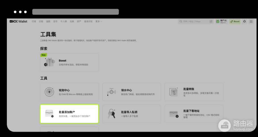Click the Boost button in header
Viewport: 258px width, 137px height.
pos(235,21)
